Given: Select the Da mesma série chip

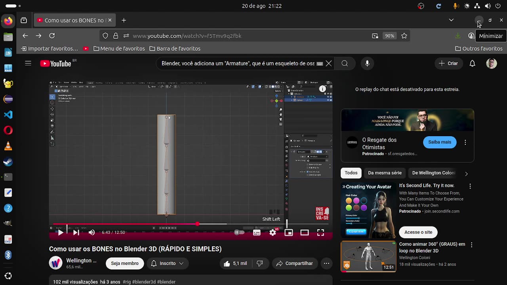Looking at the screenshot, I should 385,173.
